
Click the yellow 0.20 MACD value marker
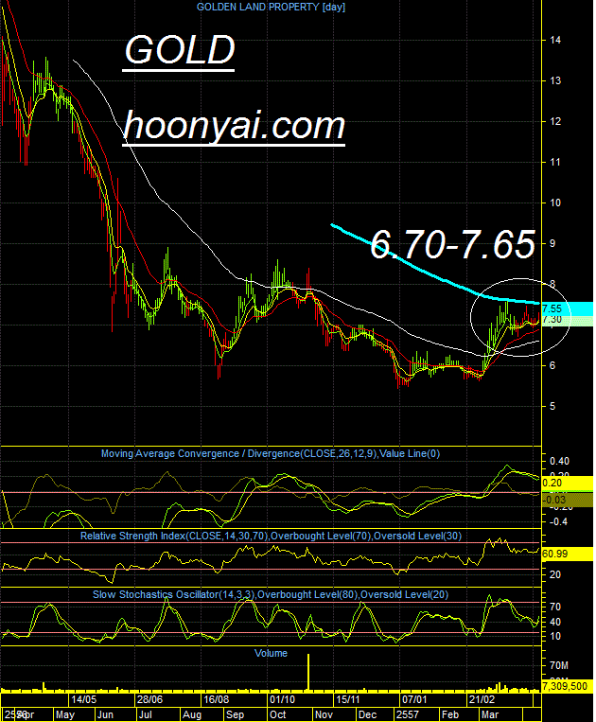pos(568,483)
